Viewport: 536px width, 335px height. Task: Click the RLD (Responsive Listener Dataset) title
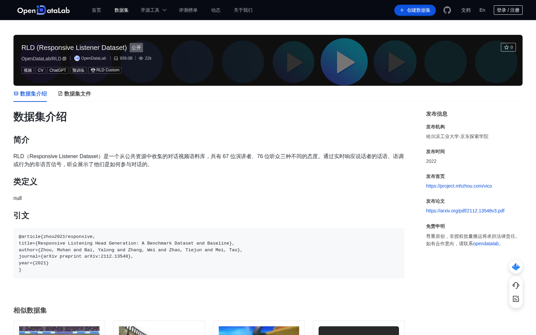pyautogui.click(x=74, y=48)
